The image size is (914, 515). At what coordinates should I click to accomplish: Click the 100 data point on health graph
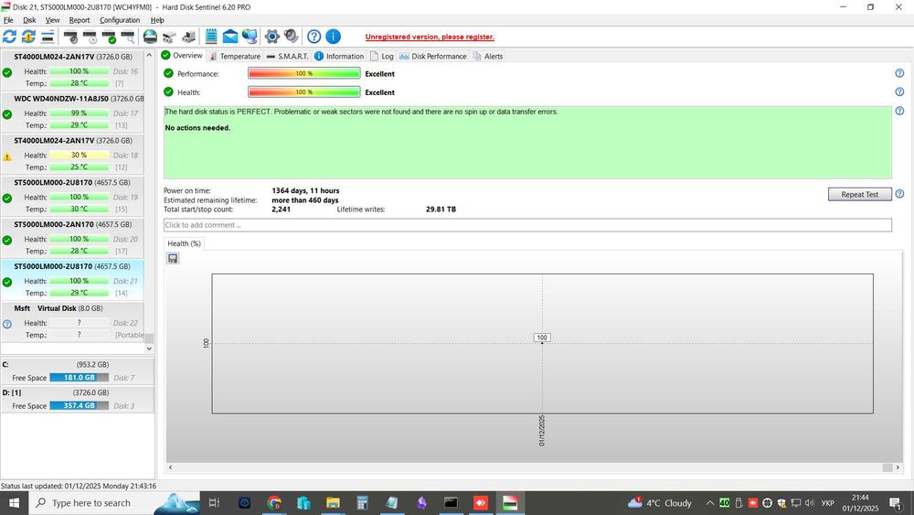pyautogui.click(x=542, y=343)
